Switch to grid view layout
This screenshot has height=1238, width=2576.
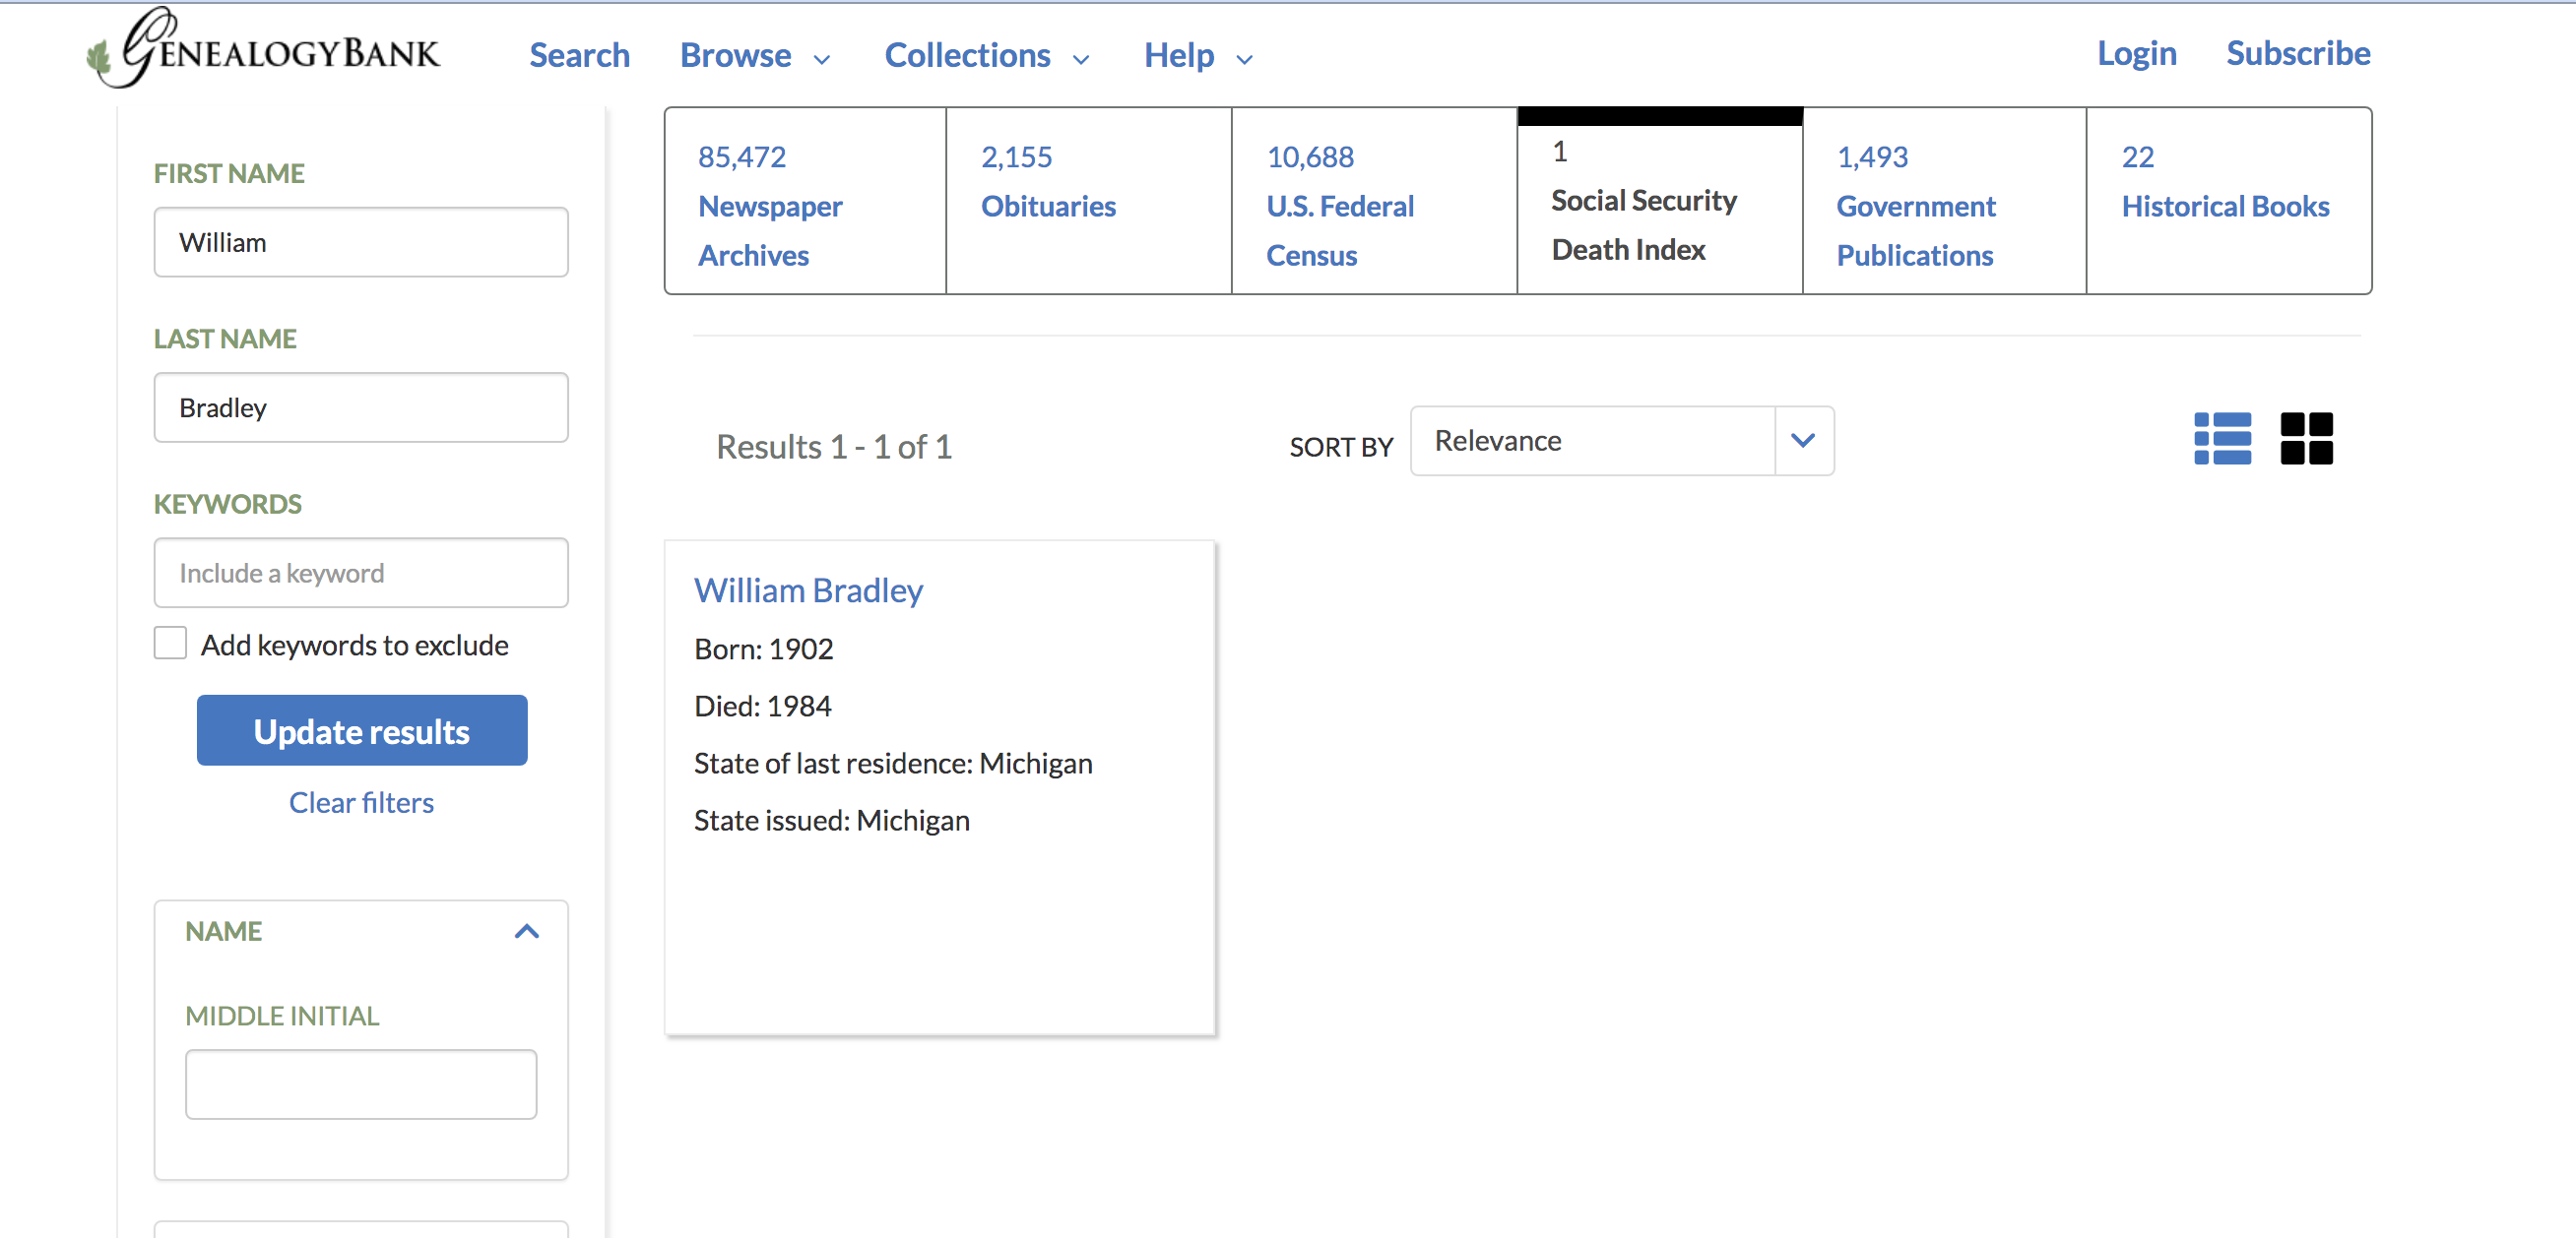[2306, 439]
